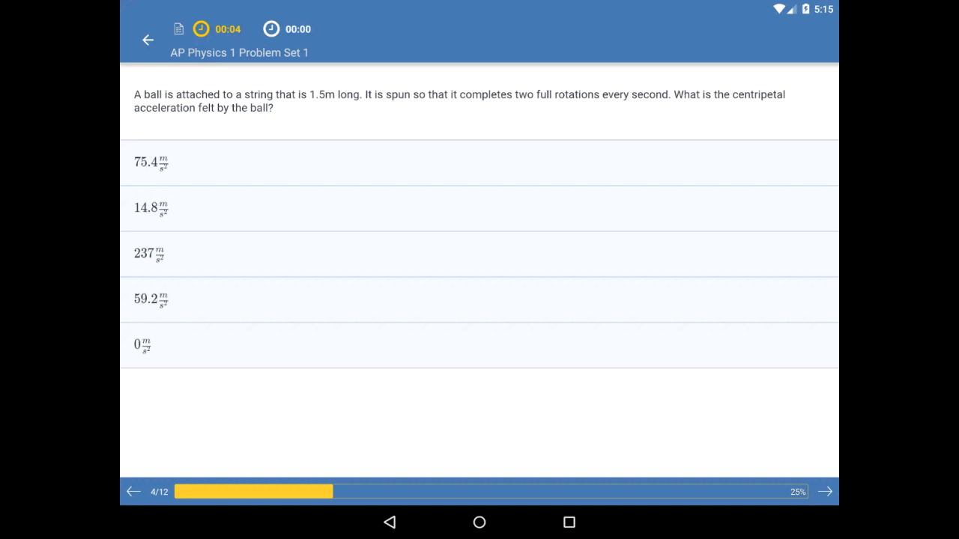This screenshot has width=959, height=539.
Task: Tap the 00:00 total time readout
Action: (297, 29)
